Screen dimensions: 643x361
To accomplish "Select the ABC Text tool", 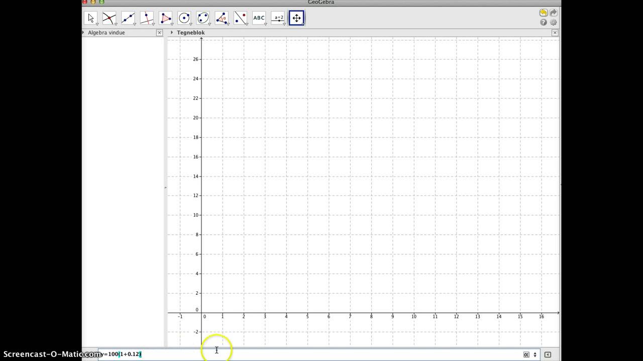I will [x=259, y=18].
